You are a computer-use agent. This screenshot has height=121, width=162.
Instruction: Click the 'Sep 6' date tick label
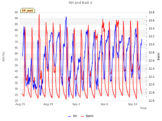(x=104, y=104)
